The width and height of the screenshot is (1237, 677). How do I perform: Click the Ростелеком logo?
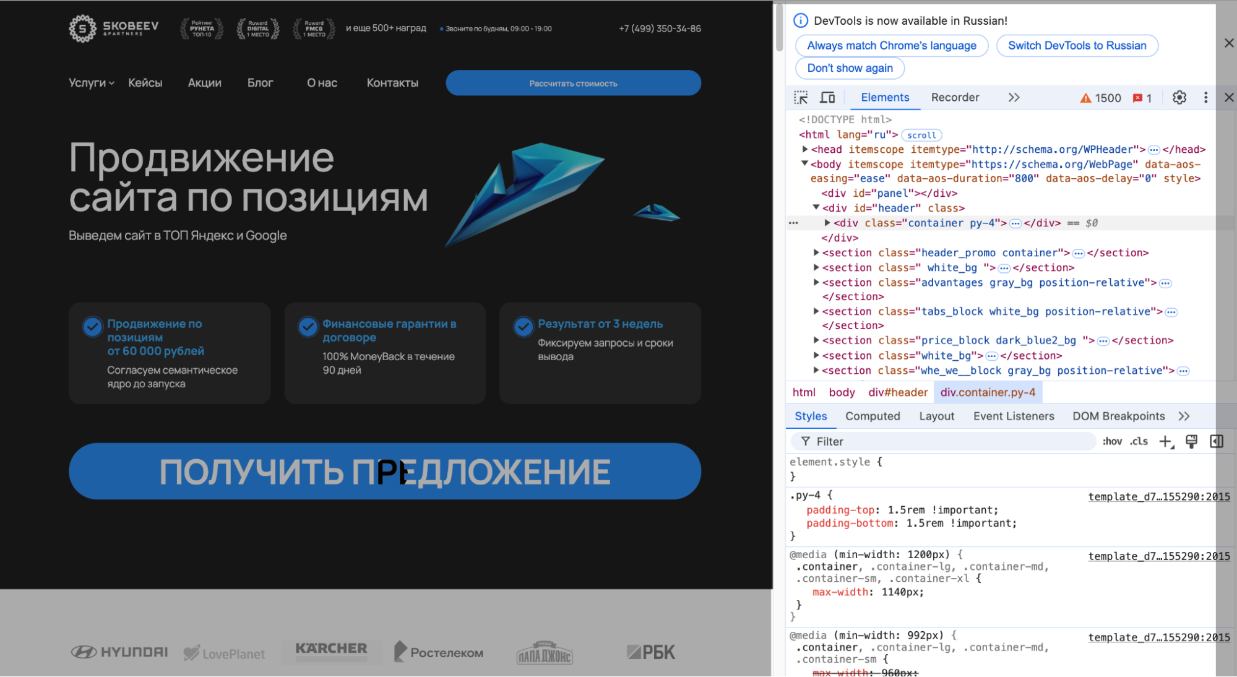[x=439, y=652]
